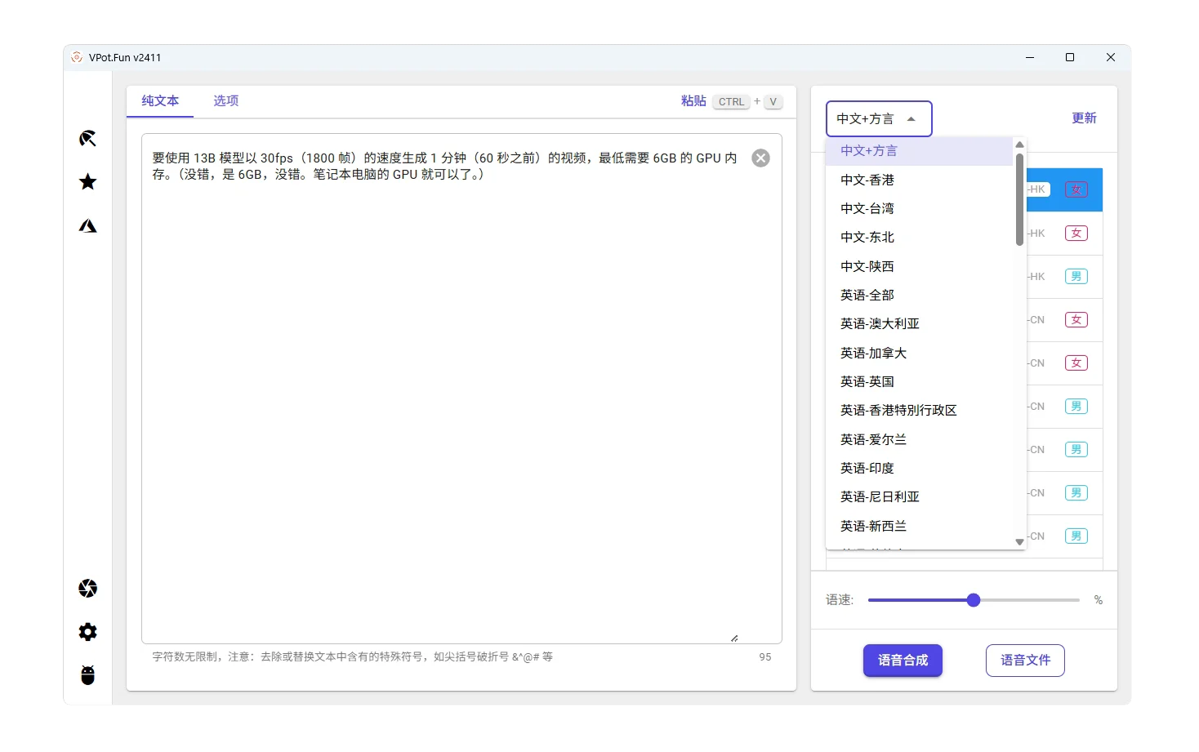Click the 语音文件 button
This screenshot has height=752, width=1199.
tap(1025, 661)
